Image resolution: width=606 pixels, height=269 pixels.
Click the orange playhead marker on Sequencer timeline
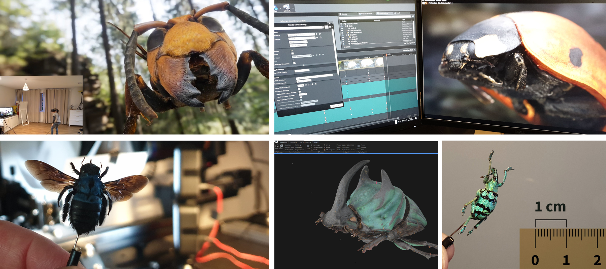point(386,54)
